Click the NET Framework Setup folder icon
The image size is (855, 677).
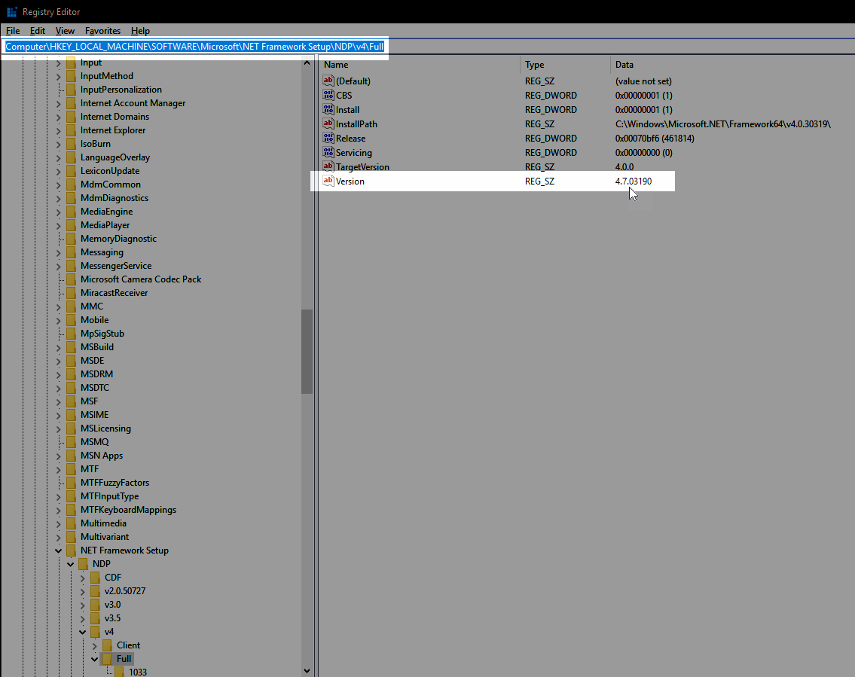(x=71, y=550)
